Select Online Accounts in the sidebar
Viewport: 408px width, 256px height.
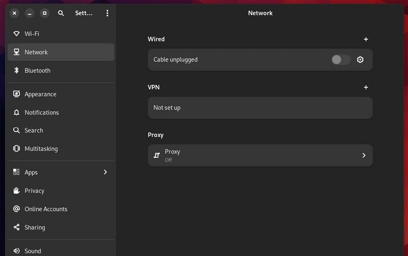46,209
